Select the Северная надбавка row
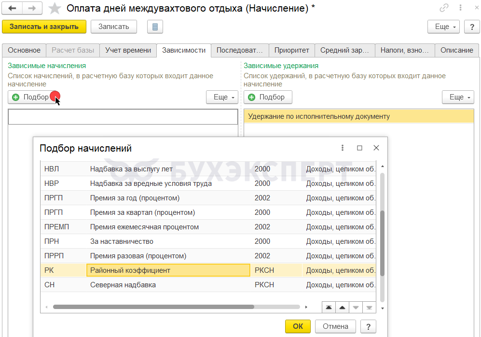The width and height of the screenshot is (481, 337). tap(123, 285)
